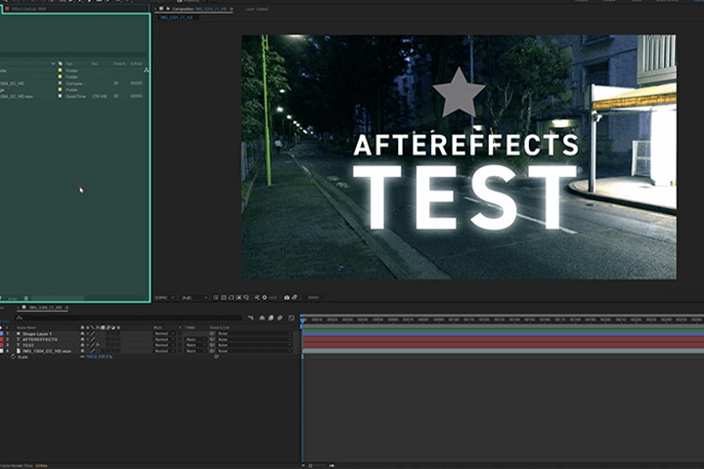Open the Composition Mini-Flowchart icon in timeline

(250, 318)
